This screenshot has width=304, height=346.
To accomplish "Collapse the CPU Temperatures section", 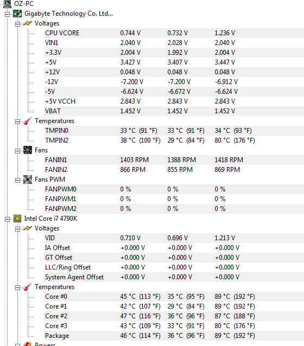I will pyautogui.click(x=17, y=287).
